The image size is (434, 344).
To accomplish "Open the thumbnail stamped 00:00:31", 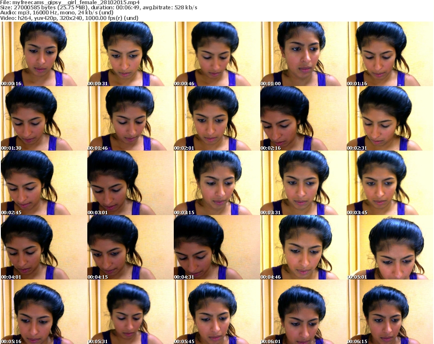I will coord(131,54).
